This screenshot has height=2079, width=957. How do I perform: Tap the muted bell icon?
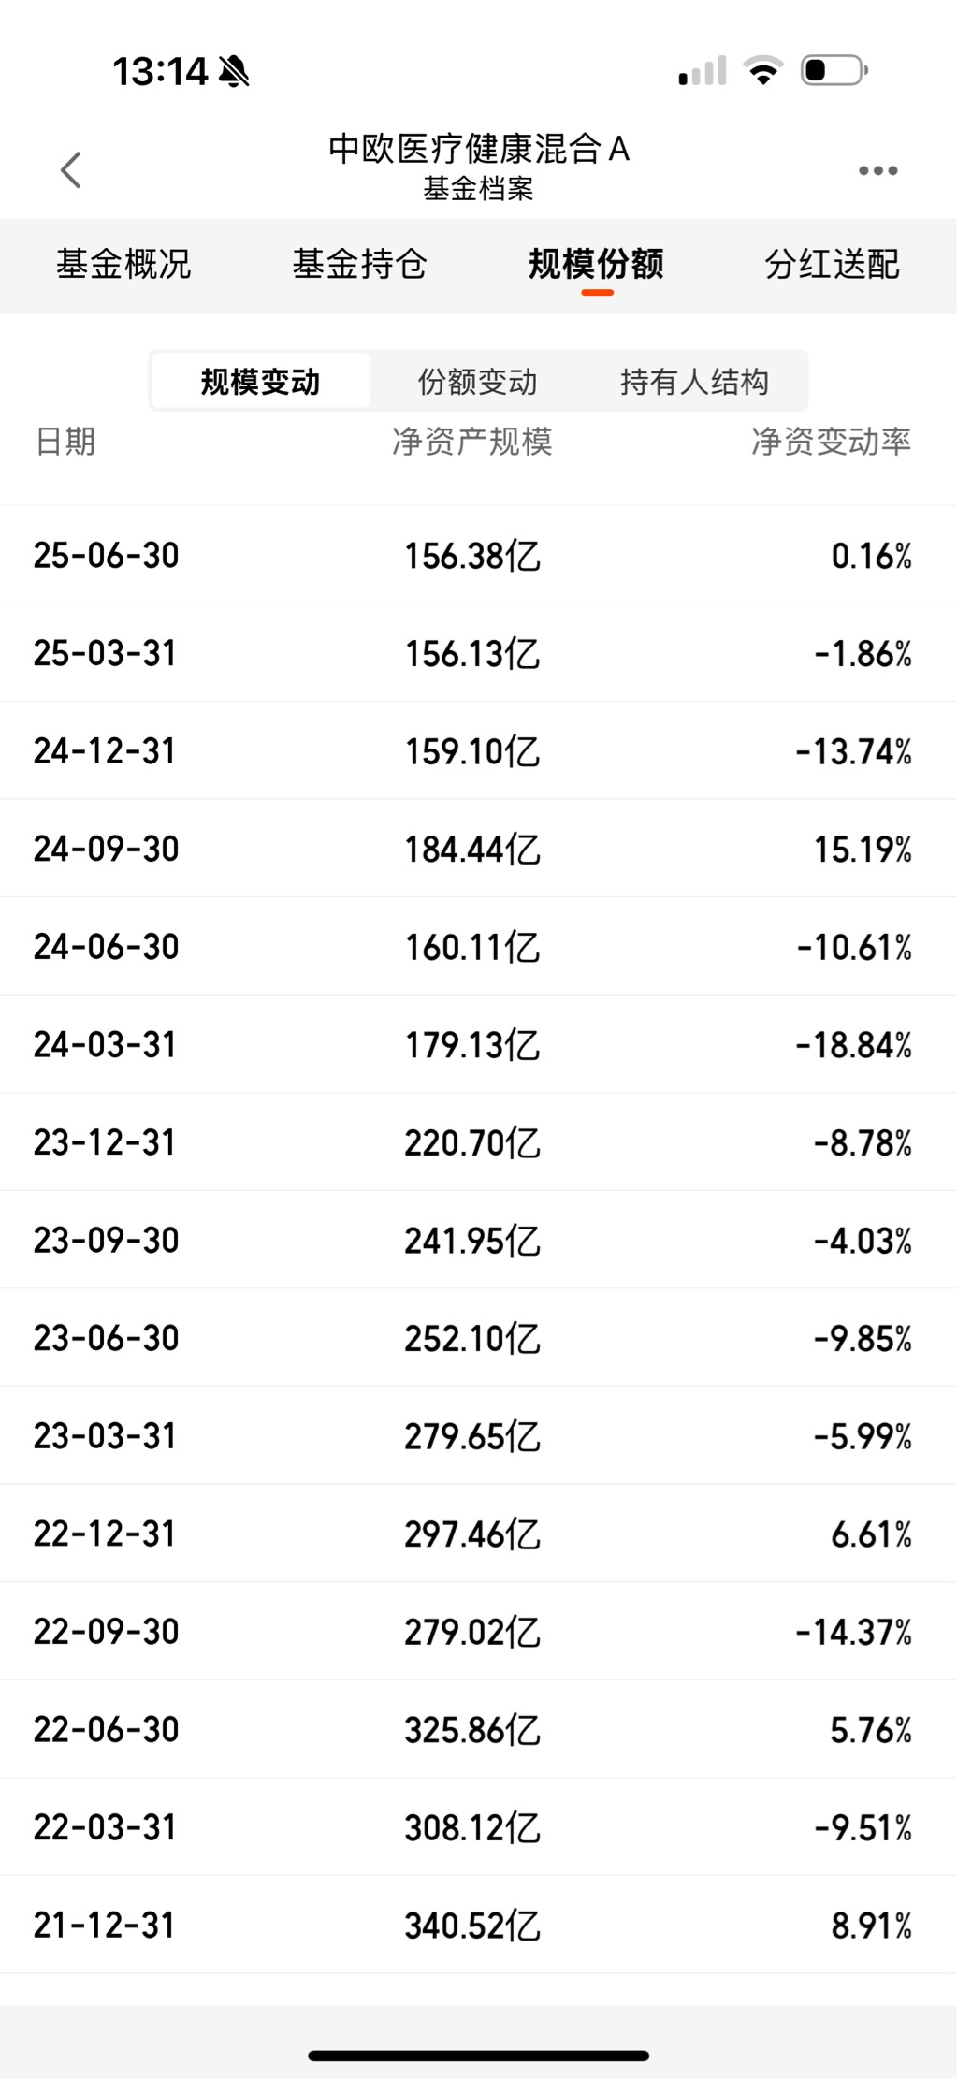(234, 71)
